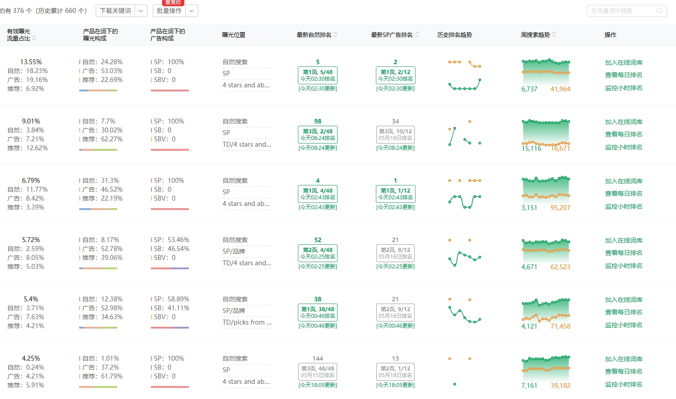Sort by 有效曝光流量占比 column sort icon

(x=34, y=38)
